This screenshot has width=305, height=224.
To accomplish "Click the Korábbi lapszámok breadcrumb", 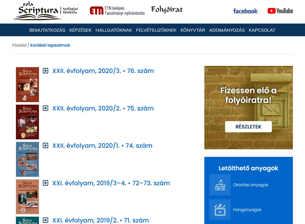I will click(50, 45).
